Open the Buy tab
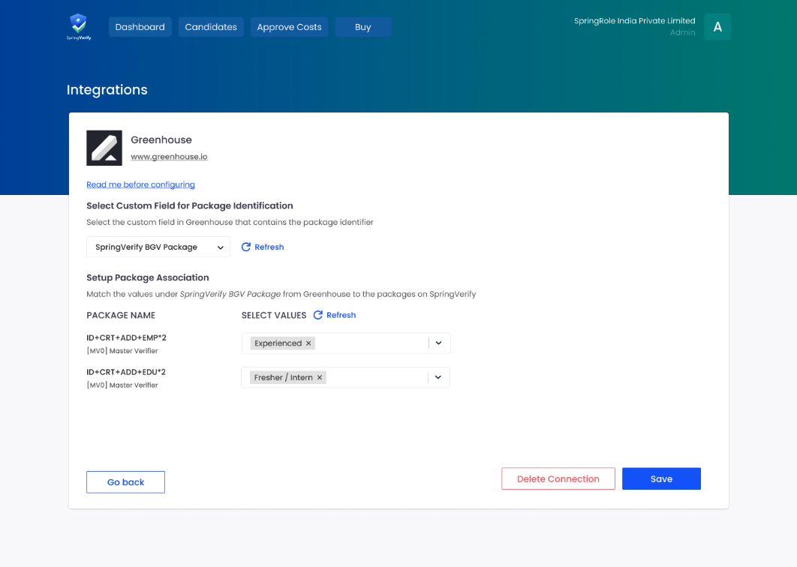 tap(363, 27)
